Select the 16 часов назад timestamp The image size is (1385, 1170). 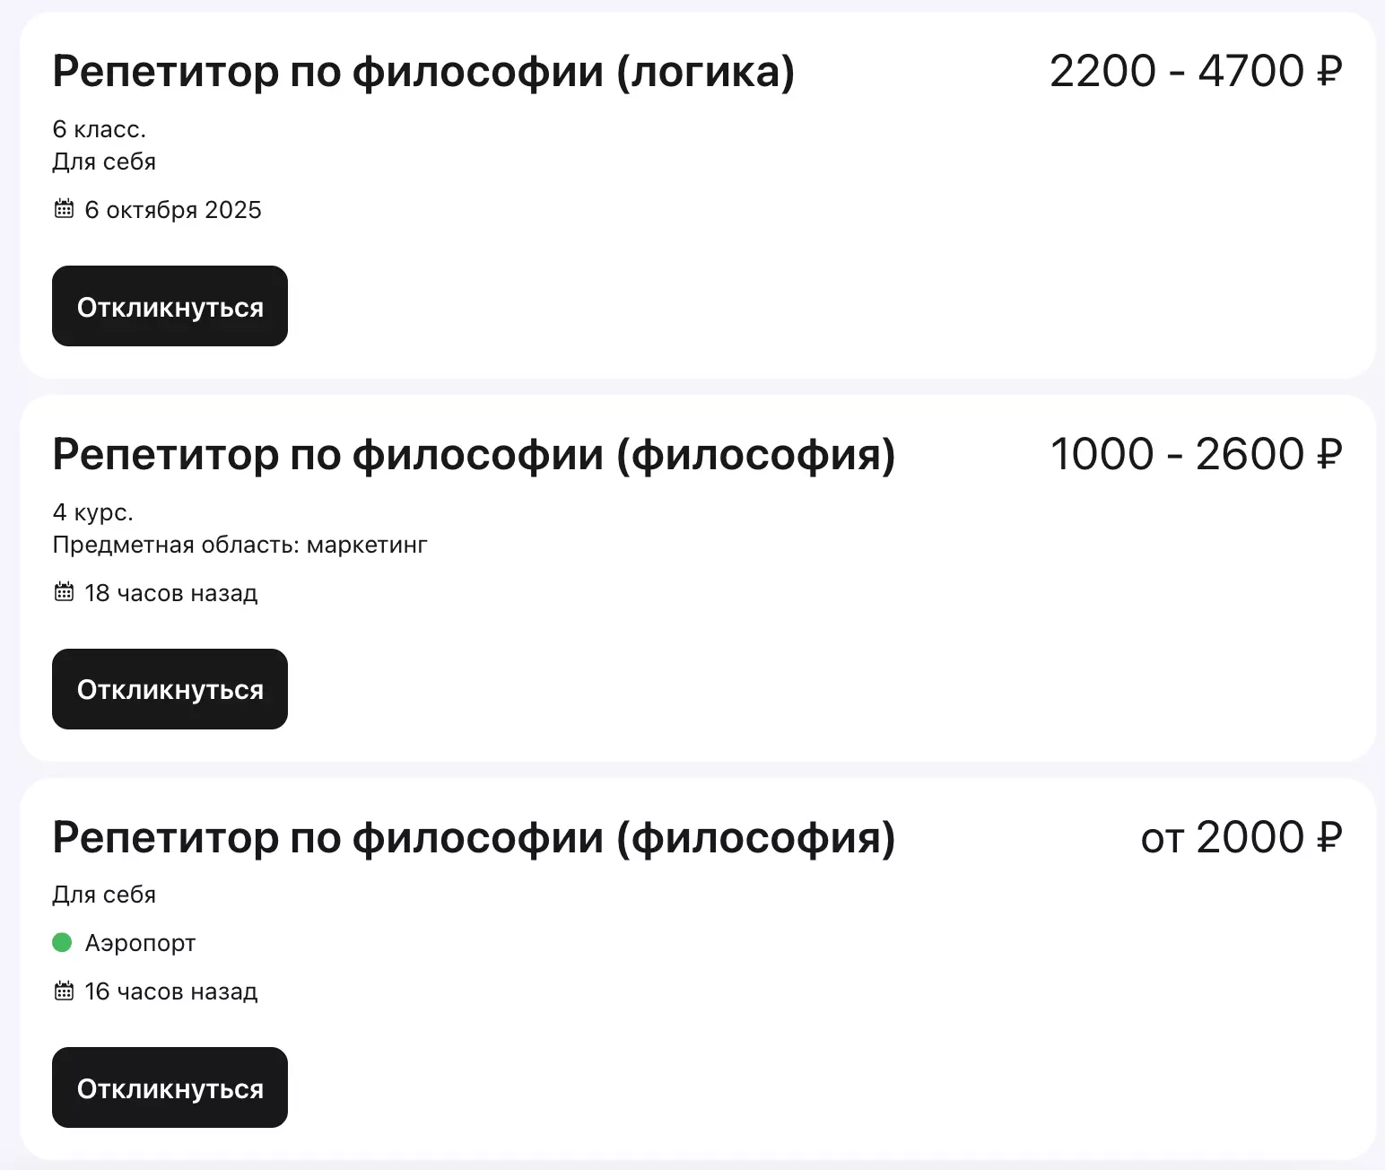171,991
